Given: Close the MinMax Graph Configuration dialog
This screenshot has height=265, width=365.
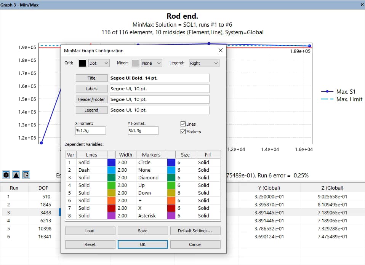Looking at the screenshot, I should coord(220,50).
